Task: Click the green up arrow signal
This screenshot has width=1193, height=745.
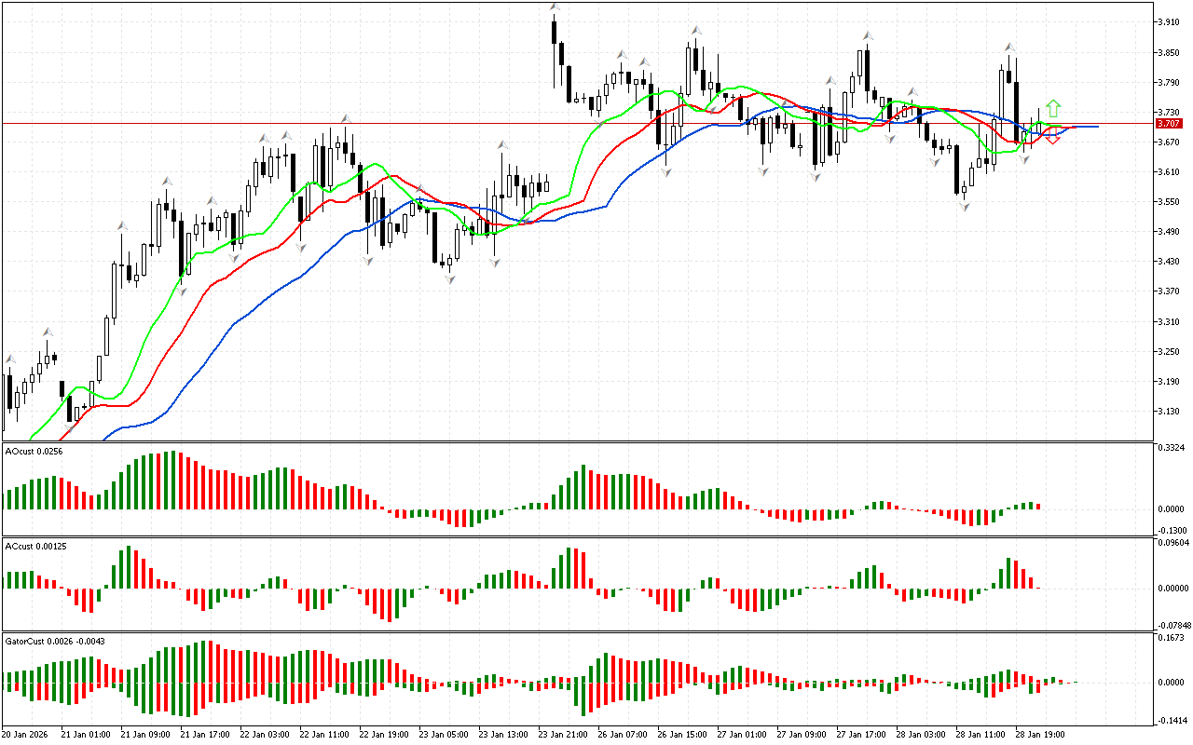Action: click(x=1053, y=107)
